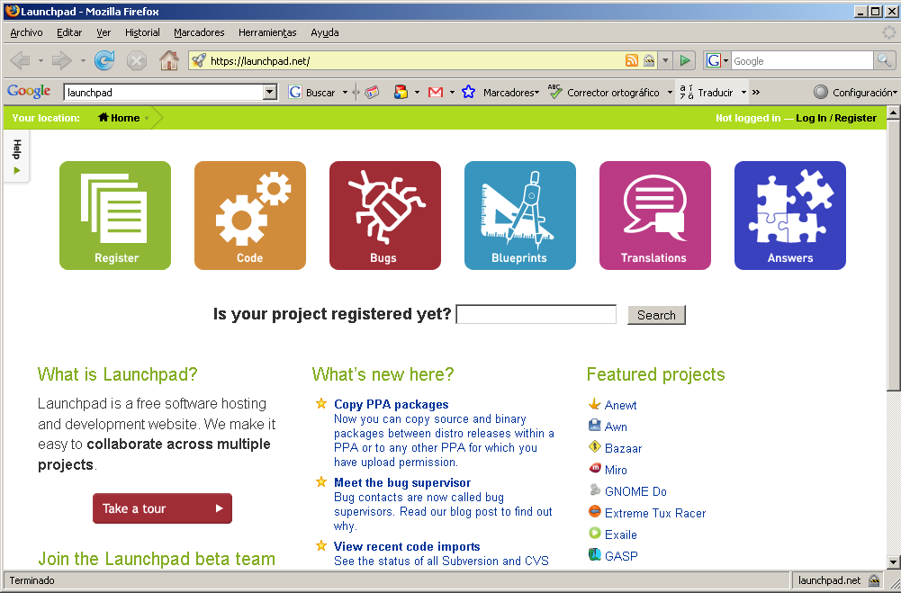Open the Historial menu
Screen dimensions: 901x593
tap(142, 32)
